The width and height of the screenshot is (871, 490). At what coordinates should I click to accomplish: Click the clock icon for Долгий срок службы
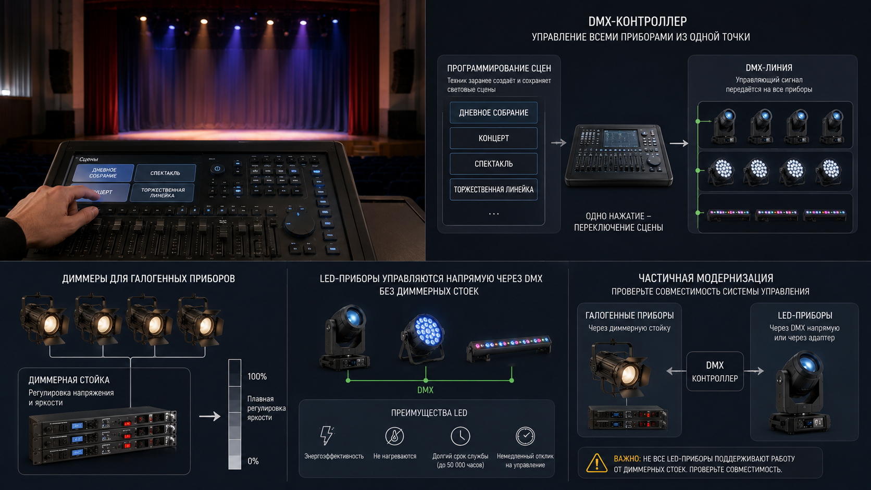pos(460,436)
